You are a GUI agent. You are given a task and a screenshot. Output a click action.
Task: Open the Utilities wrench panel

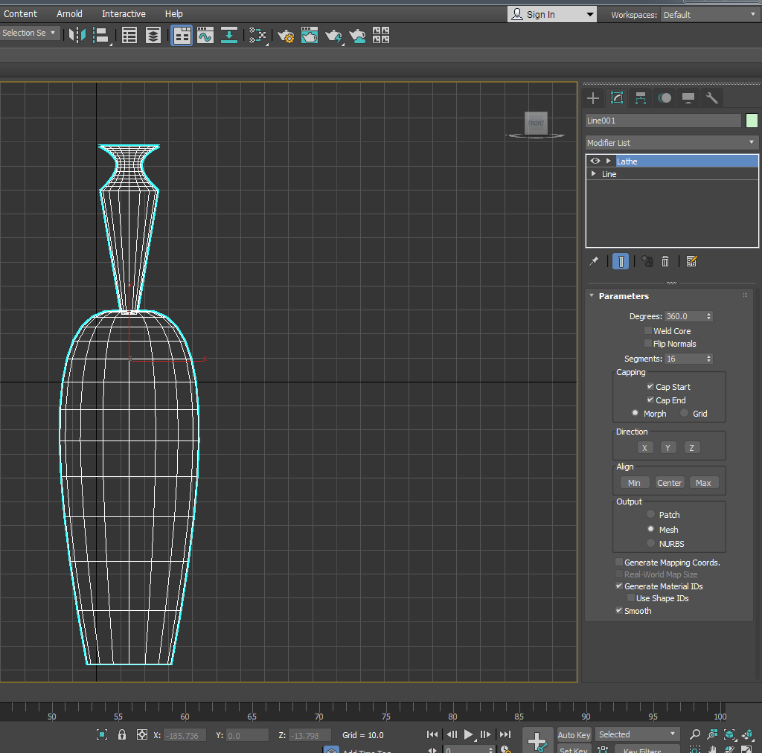point(712,98)
